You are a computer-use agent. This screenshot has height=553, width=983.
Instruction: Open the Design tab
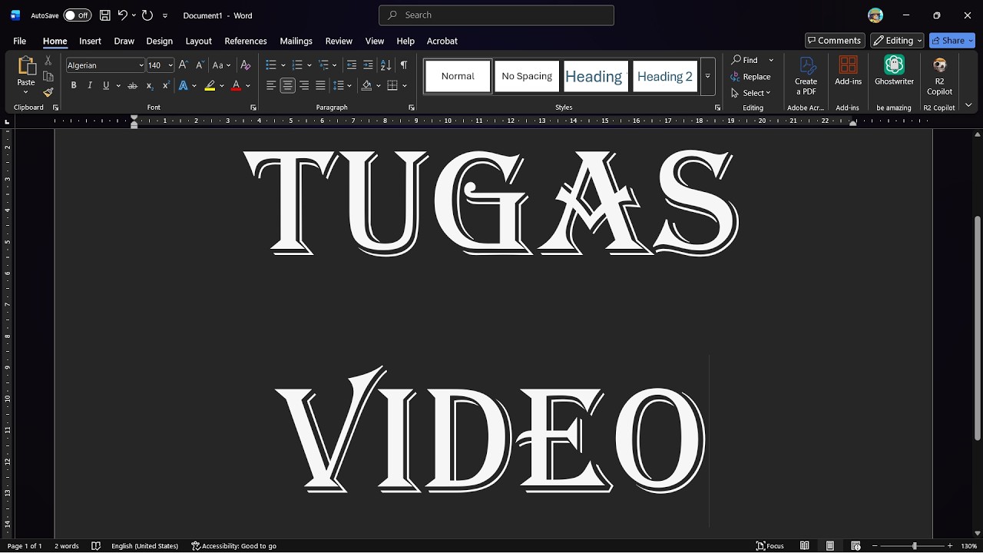coord(159,41)
